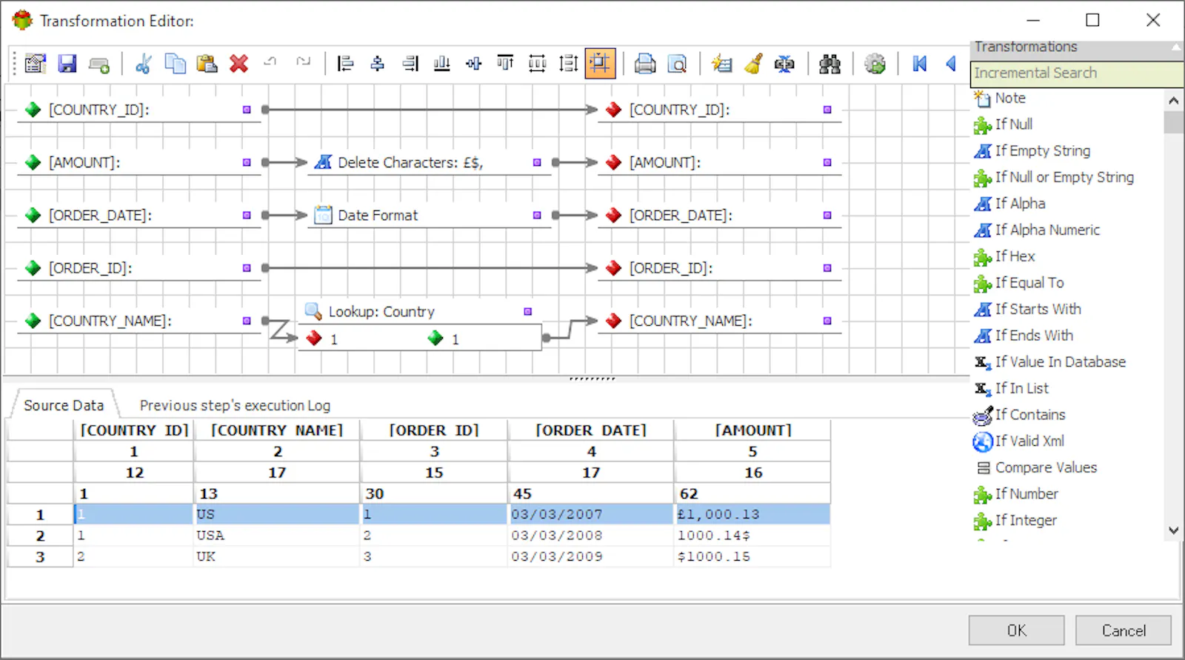Select the Delete Characters: £$, node
Screen dimensions: 1185x660
click(x=429, y=163)
